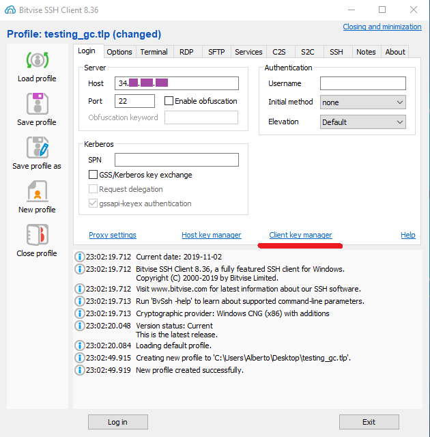Click info icon beside 'Cryptographic provider' entry
The width and height of the screenshot is (430, 437).
point(80,313)
